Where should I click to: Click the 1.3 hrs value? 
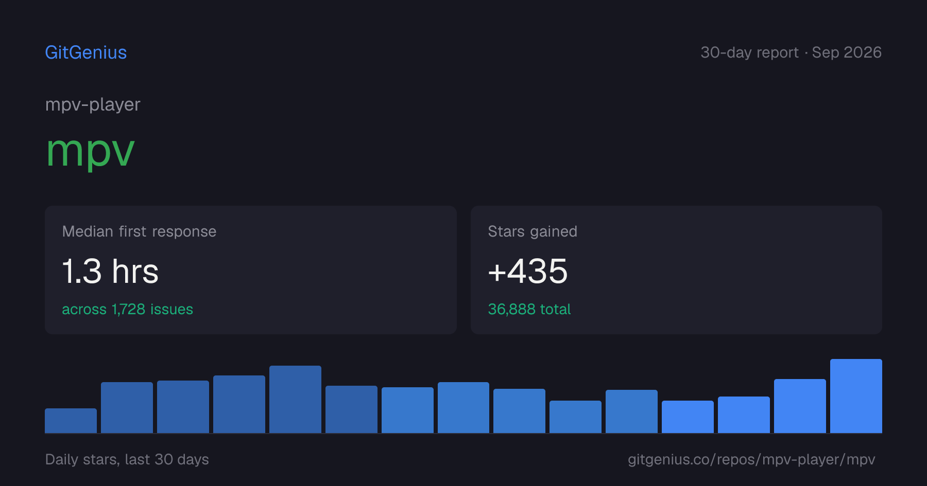click(x=110, y=271)
